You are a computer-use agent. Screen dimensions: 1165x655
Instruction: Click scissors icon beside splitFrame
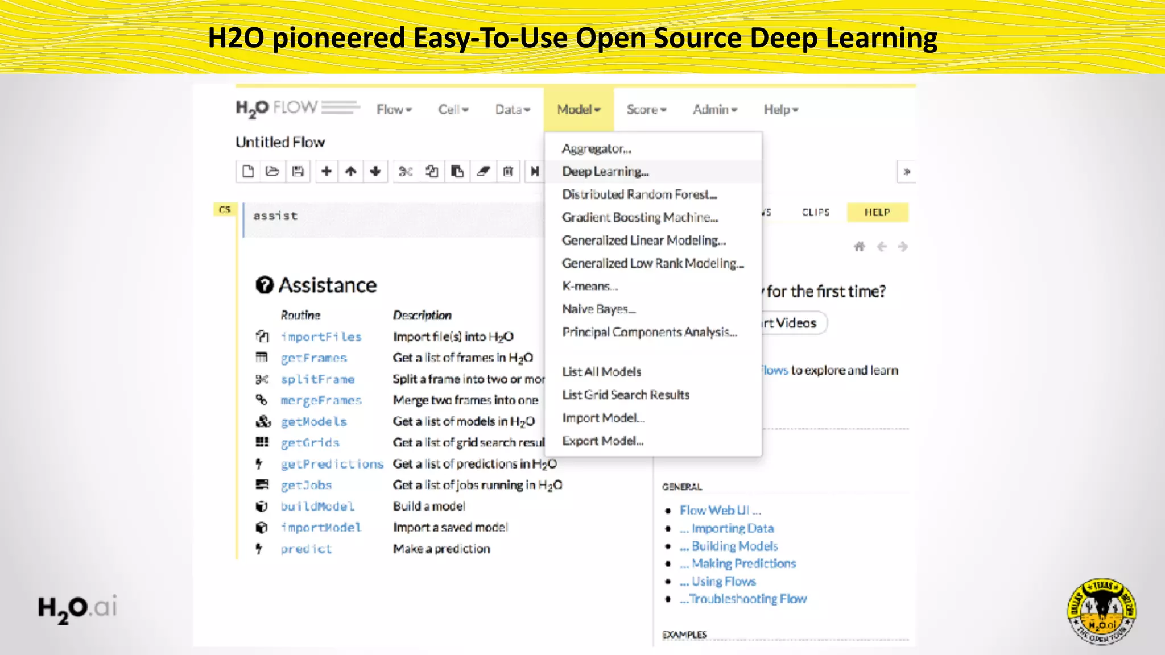pyautogui.click(x=262, y=379)
